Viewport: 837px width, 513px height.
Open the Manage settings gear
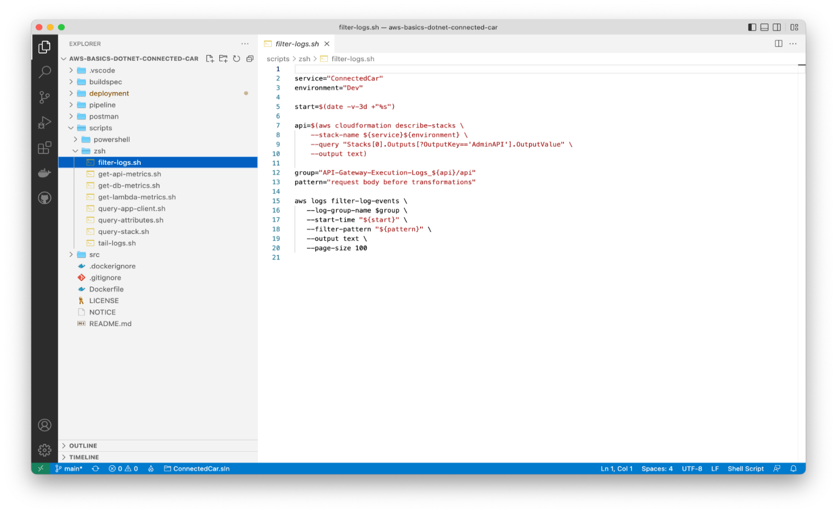(x=44, y=450)
